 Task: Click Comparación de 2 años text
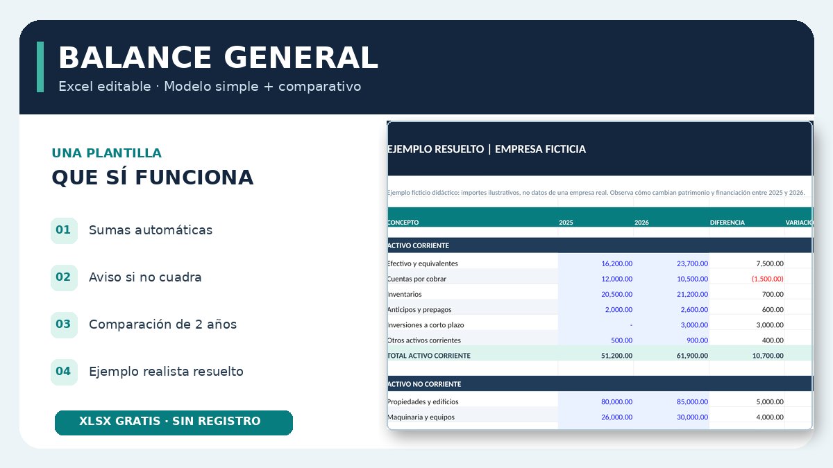click(x=162, y=324)
